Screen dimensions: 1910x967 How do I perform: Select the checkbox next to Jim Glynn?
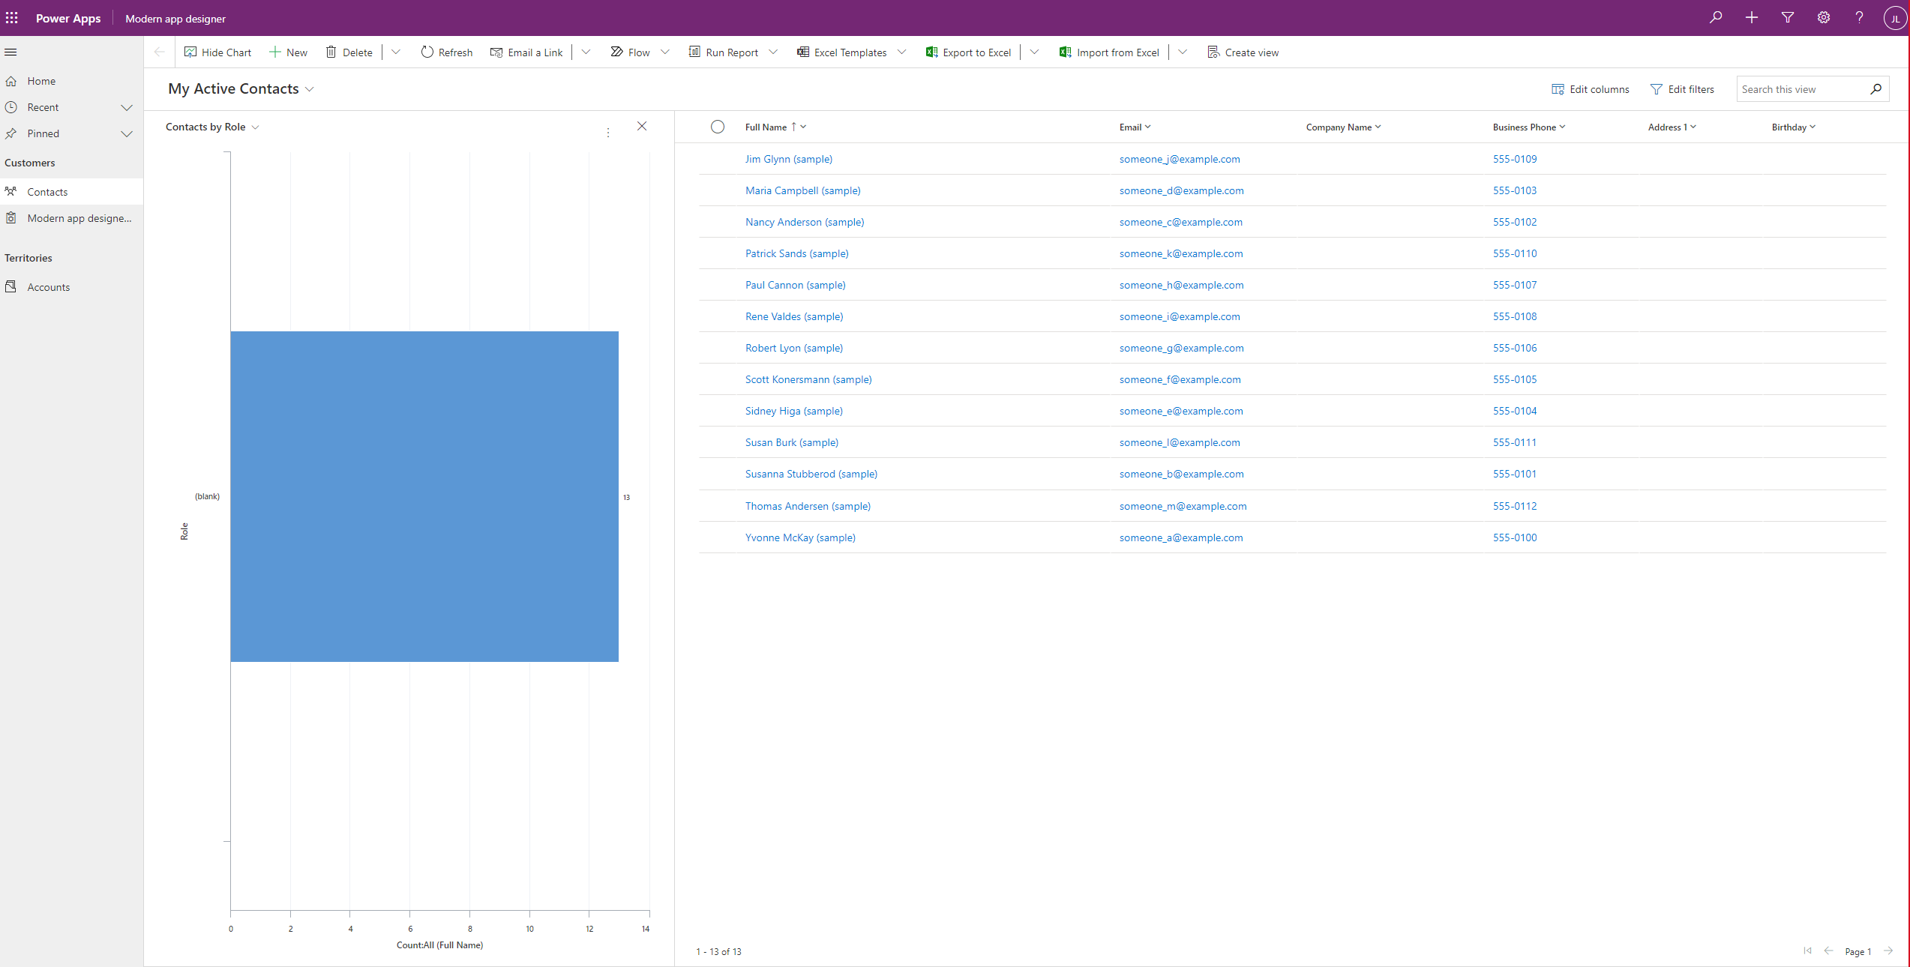[717, 158]
